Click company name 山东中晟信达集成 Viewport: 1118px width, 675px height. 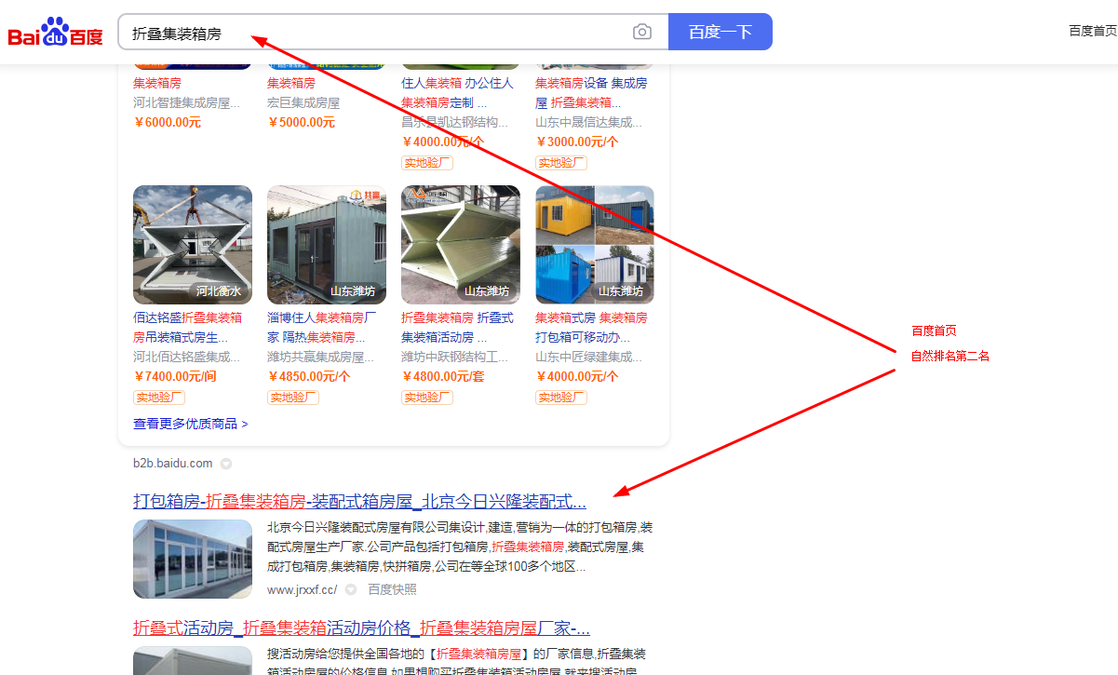(589, 122)
